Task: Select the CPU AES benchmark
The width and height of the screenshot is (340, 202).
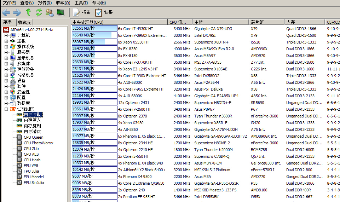Action: click(31, 154)
